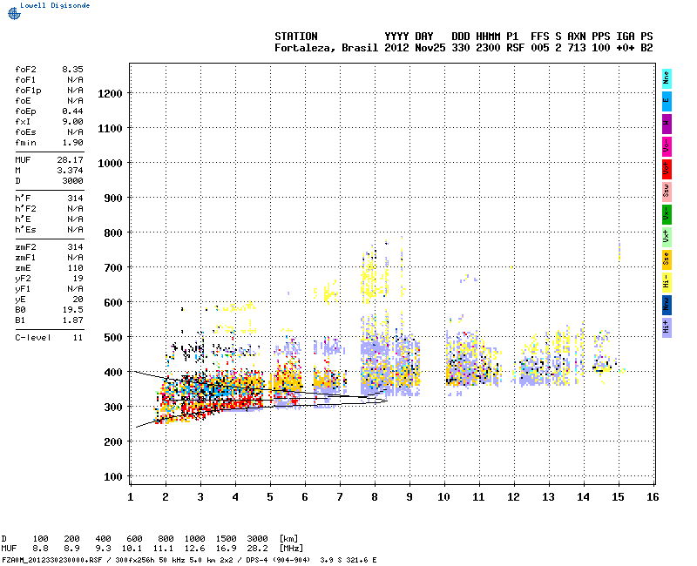697x566 pixels.
Task: Click the Lowell Digisonde globe logo
Action: [x=14, y=13]
